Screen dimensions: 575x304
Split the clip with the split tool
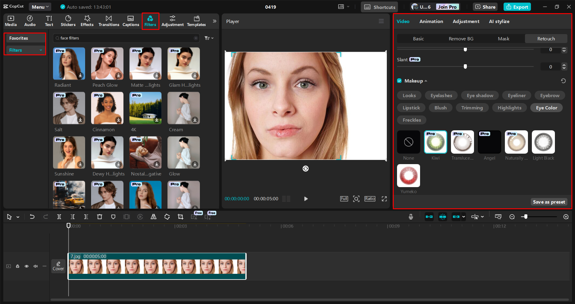(59, 217)
